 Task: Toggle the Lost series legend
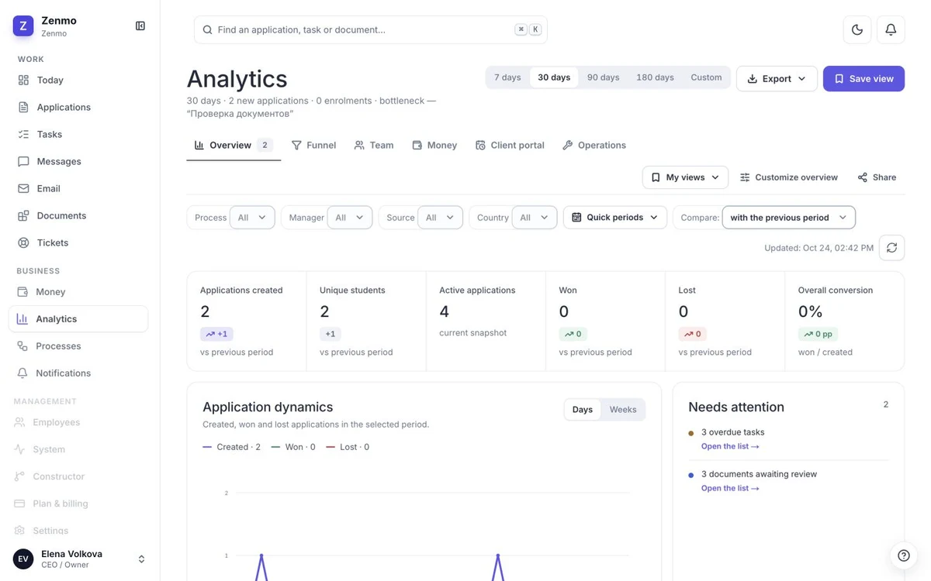click(x=348, y=447)
